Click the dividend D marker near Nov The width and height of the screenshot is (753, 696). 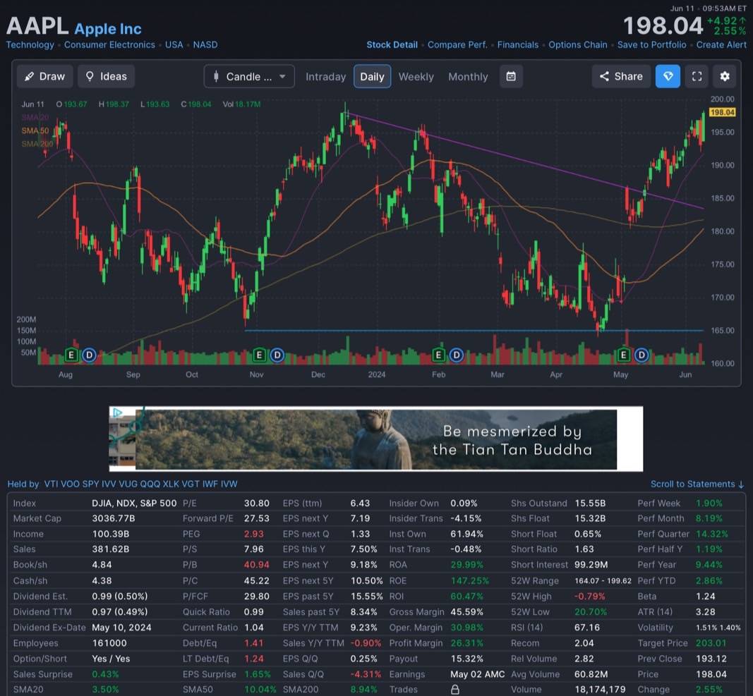click(x=277, y=355)
